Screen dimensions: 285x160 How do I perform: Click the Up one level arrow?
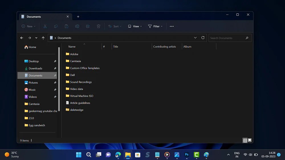click(43, 38)
